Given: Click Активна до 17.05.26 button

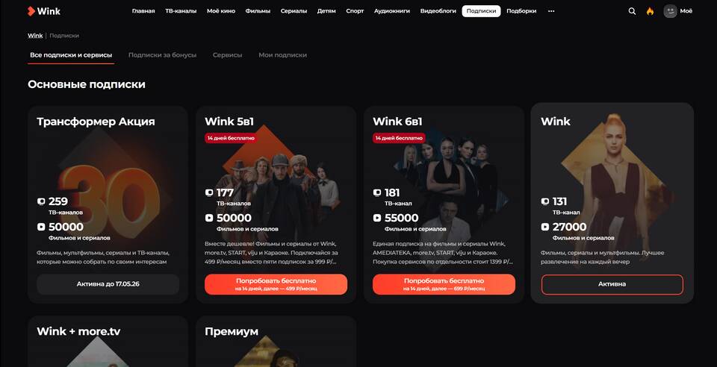Looking at the screenshot, I should 108,284.
